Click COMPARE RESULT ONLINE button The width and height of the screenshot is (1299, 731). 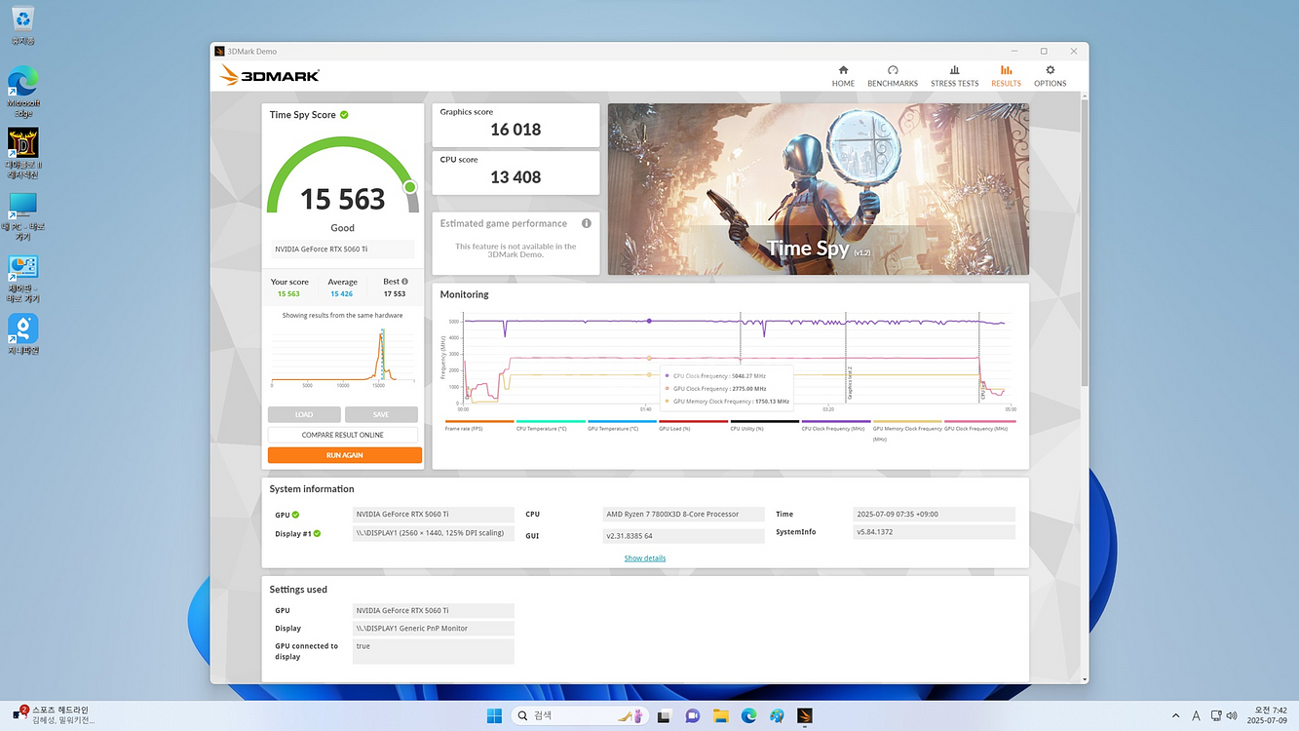tap(343, 435)
